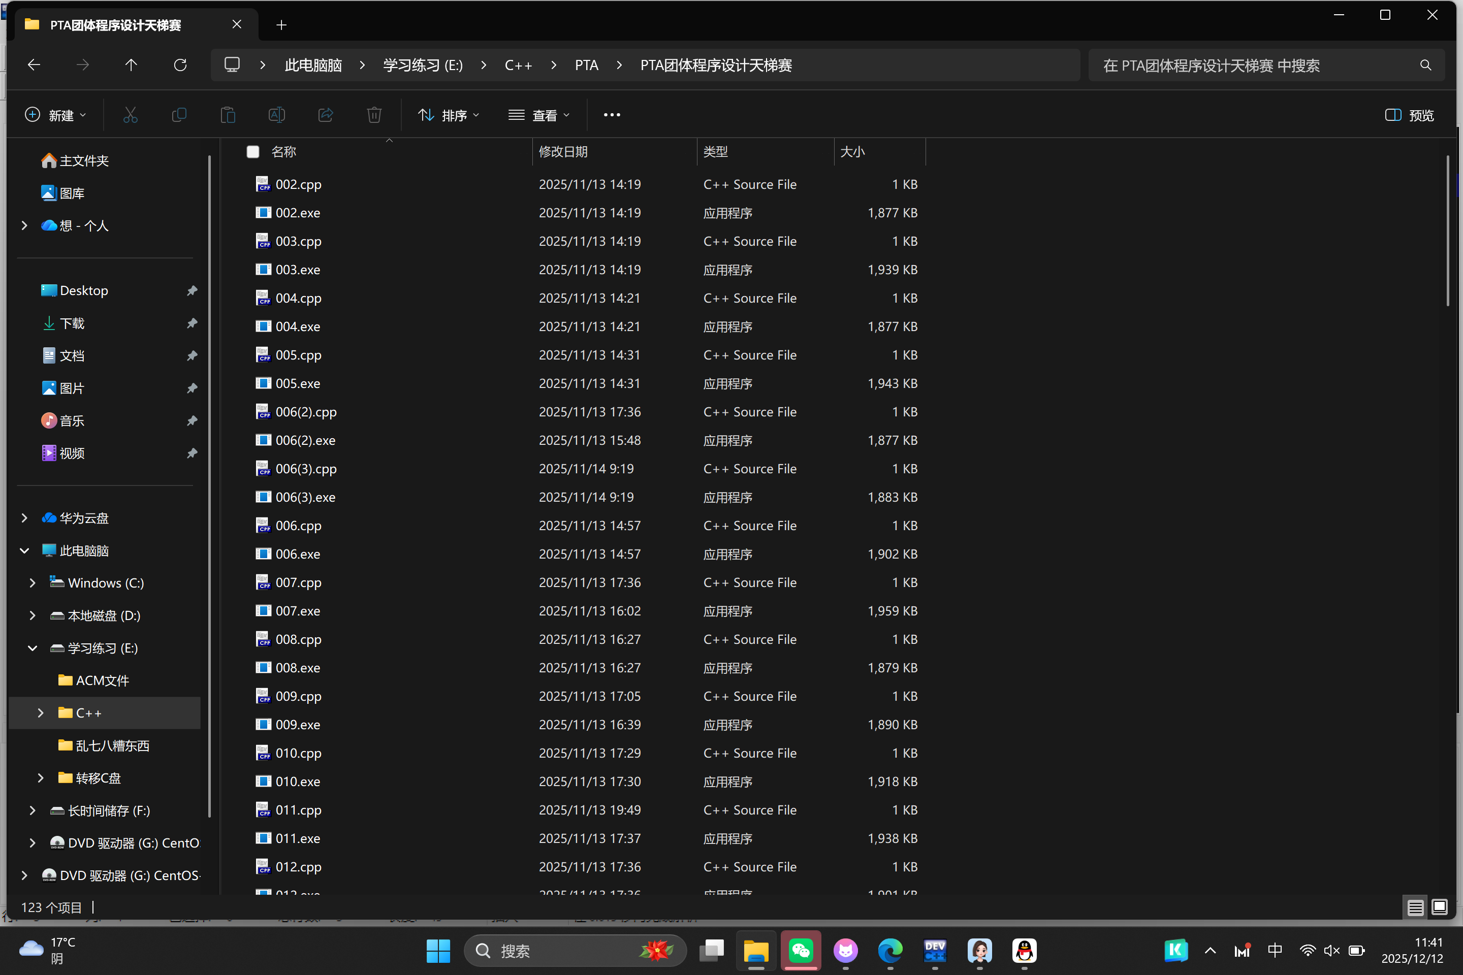Click the file list vertical scrollbar

(1448, 230)
